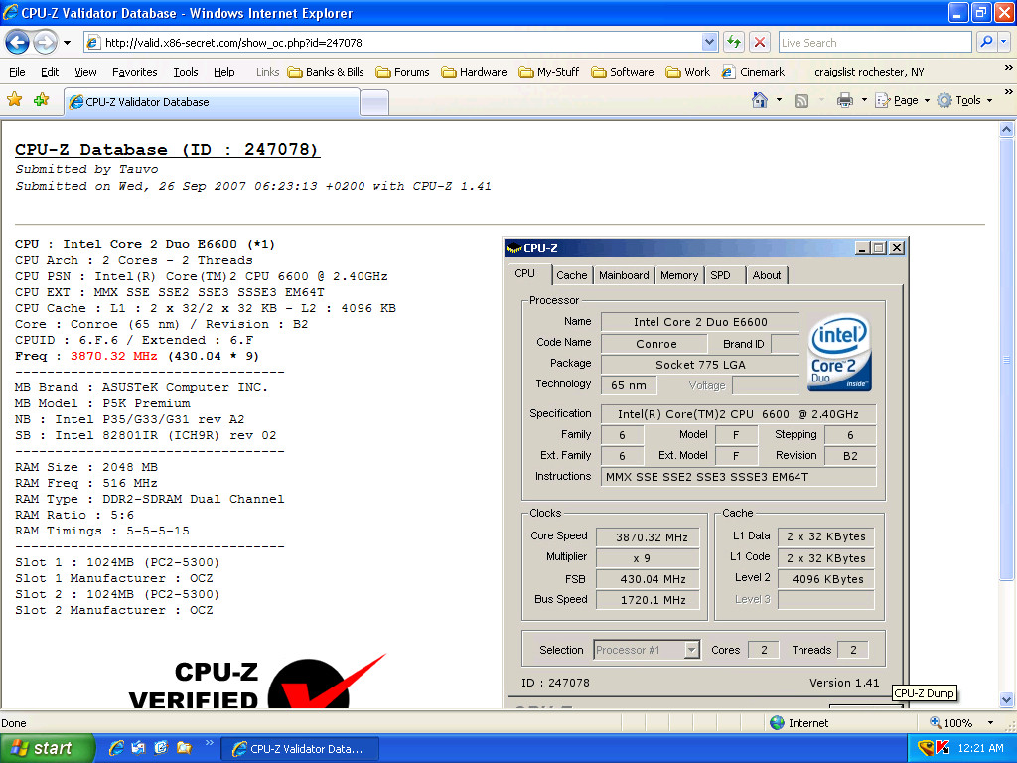Click the scrollbar up arrow

1006,130
